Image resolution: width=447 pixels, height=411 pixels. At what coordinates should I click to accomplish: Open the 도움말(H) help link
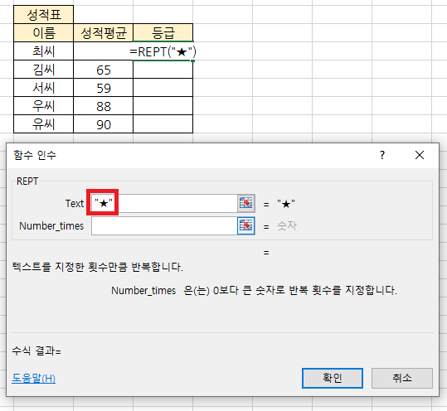tap(34, 378)
